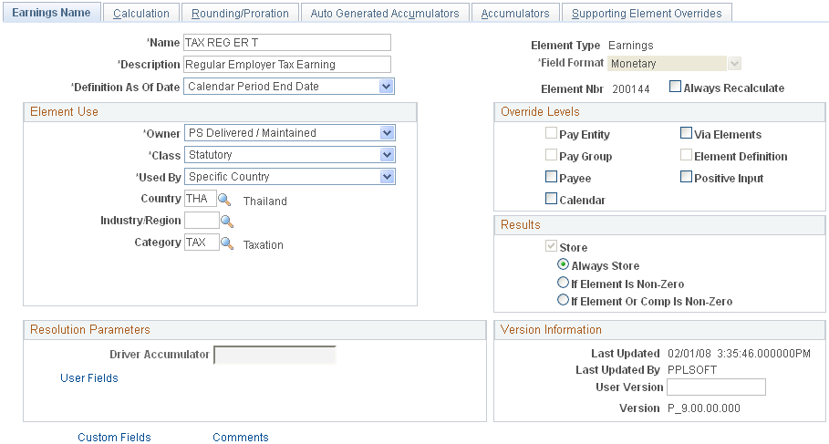Click the User Version input field
Image resolution: width=829 pixels, height=444 pixels.
717,387
